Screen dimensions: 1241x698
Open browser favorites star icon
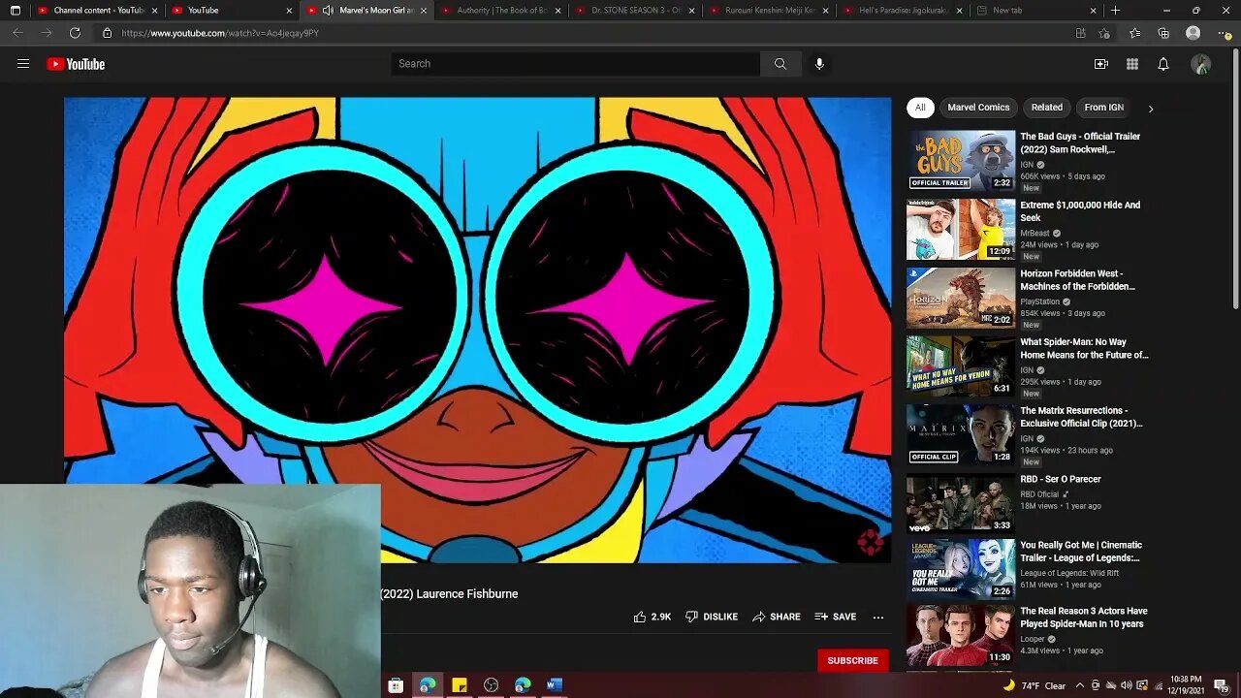[1135, 33]
